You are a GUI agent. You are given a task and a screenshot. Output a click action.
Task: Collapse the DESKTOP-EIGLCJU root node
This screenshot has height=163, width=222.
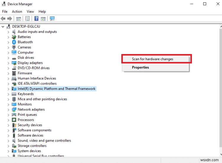coord(3,26)
